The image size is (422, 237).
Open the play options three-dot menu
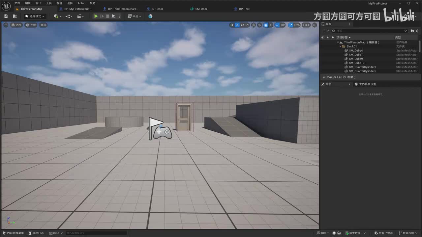click(119, 16)
